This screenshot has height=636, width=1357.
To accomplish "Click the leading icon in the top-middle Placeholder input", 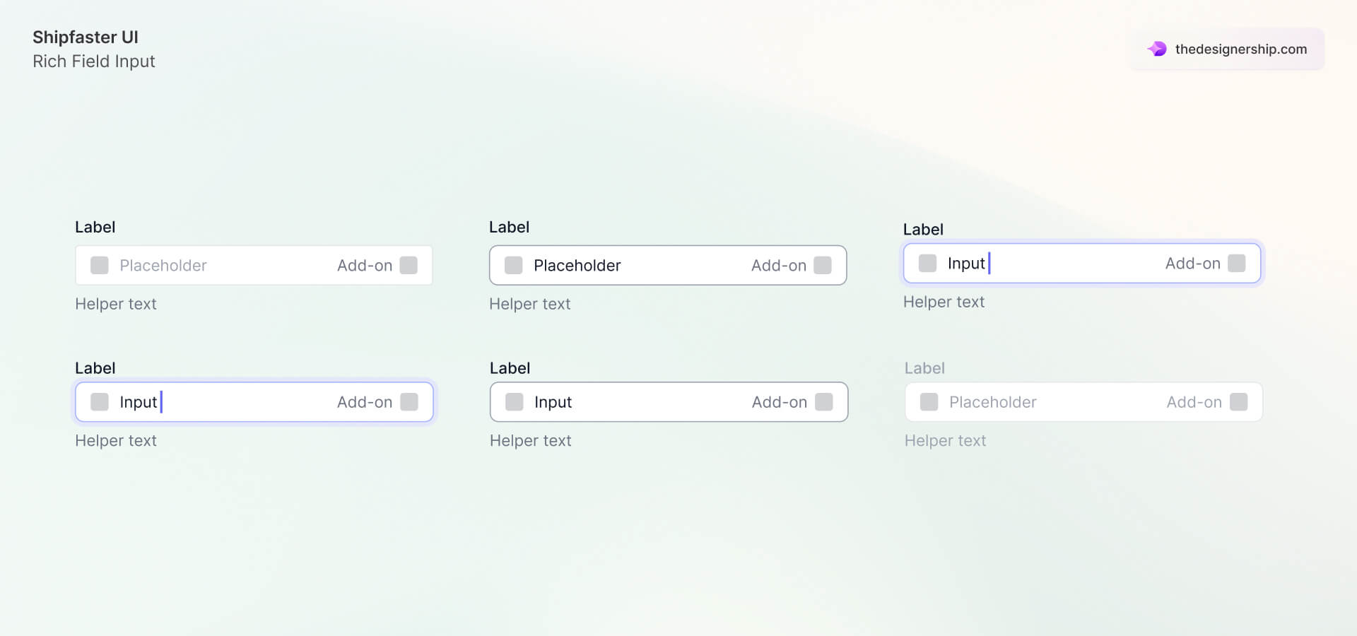I will coord(513,265).
